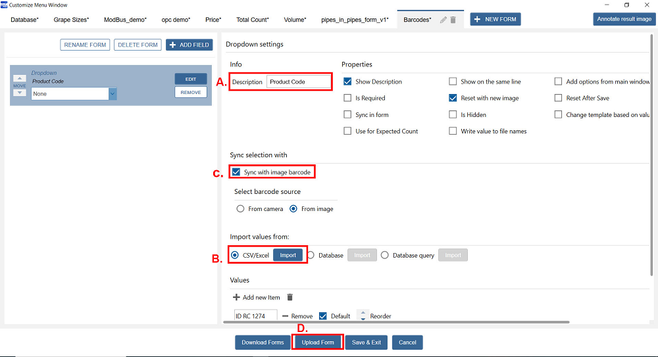The height and width of the screenshot is (357, 658).
Task: Move the Dropdown field up with arrow
Action: click(x=20, y=78)
